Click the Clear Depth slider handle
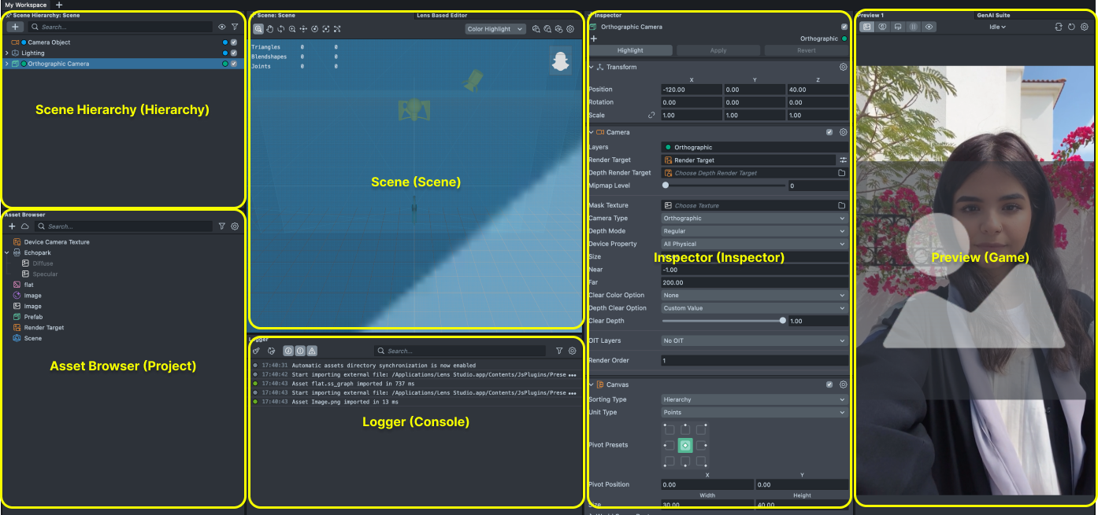Screen dimensions: 1098x515 782,321
